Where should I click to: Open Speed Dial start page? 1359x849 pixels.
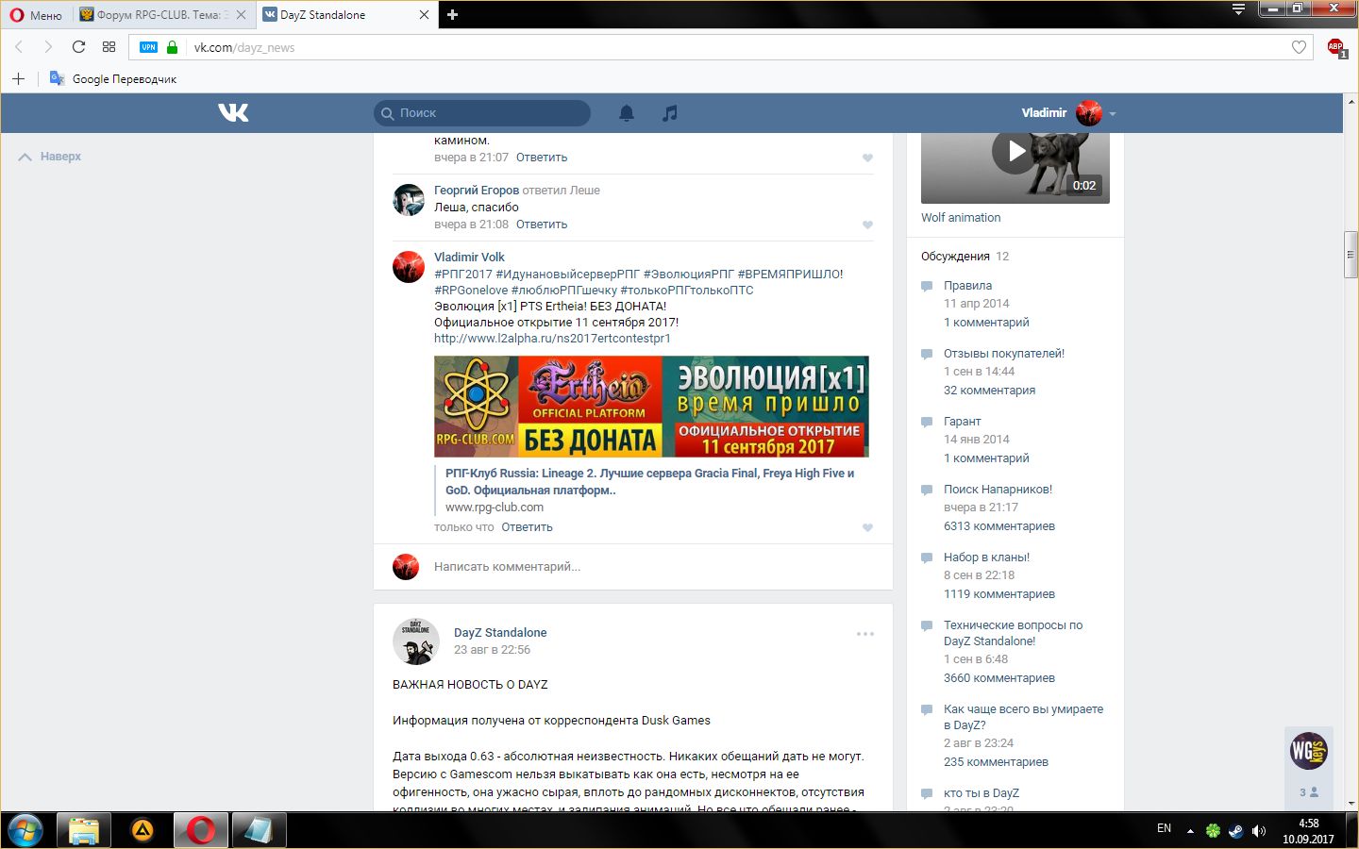[x=109, y=46]
